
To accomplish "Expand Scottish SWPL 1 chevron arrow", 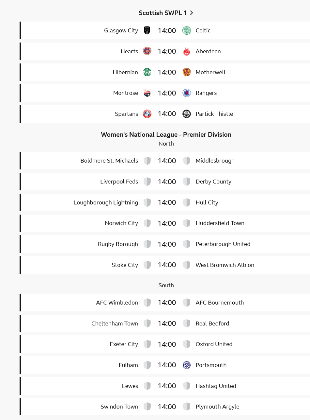I will [192, 13].
